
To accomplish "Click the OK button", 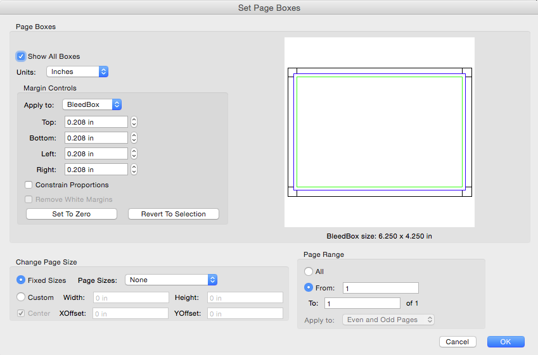I will 506,342.
